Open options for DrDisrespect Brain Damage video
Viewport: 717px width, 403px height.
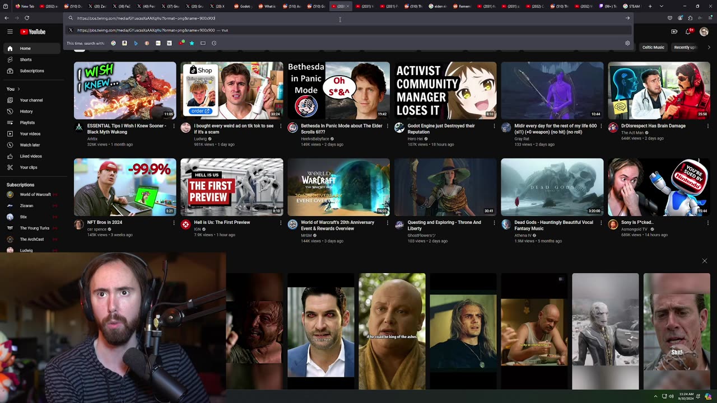(707, 126)
